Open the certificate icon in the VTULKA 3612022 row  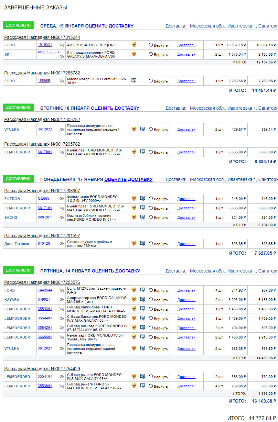[x=143, y=129]
